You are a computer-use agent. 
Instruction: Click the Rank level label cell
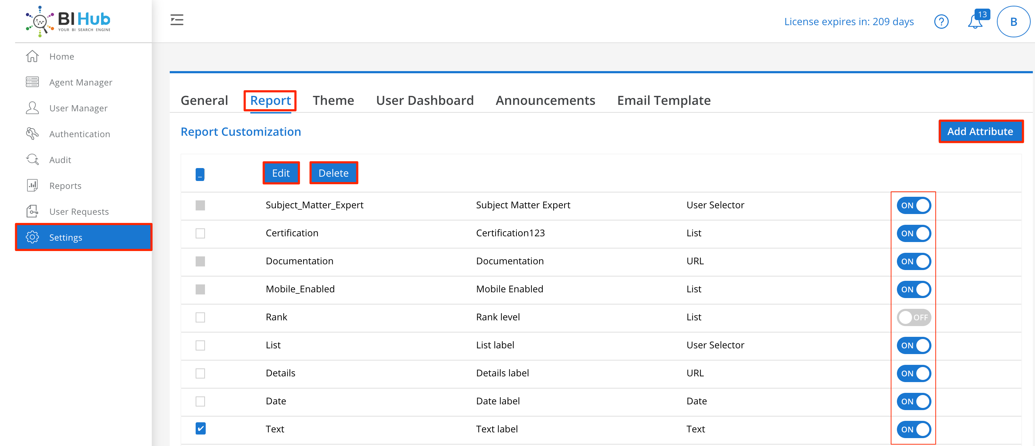tap(498, 317)
